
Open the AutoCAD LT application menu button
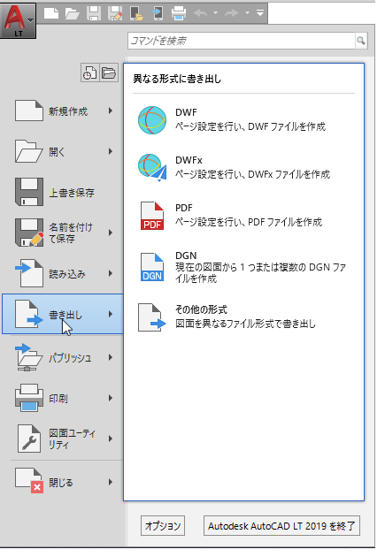pyautogui.click(x=18, y=20)
